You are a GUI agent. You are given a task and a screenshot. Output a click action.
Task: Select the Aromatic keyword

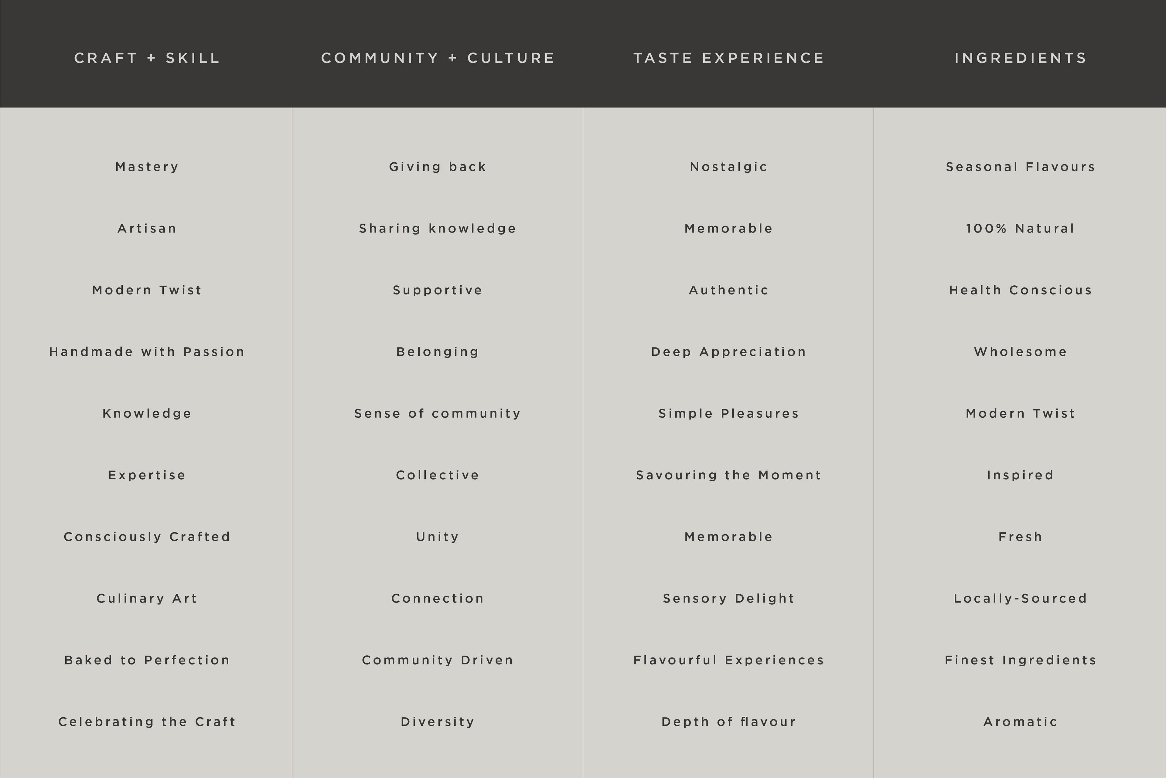1021,722
